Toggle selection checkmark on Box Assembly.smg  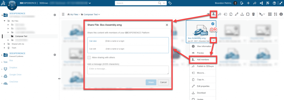point(213,24)
